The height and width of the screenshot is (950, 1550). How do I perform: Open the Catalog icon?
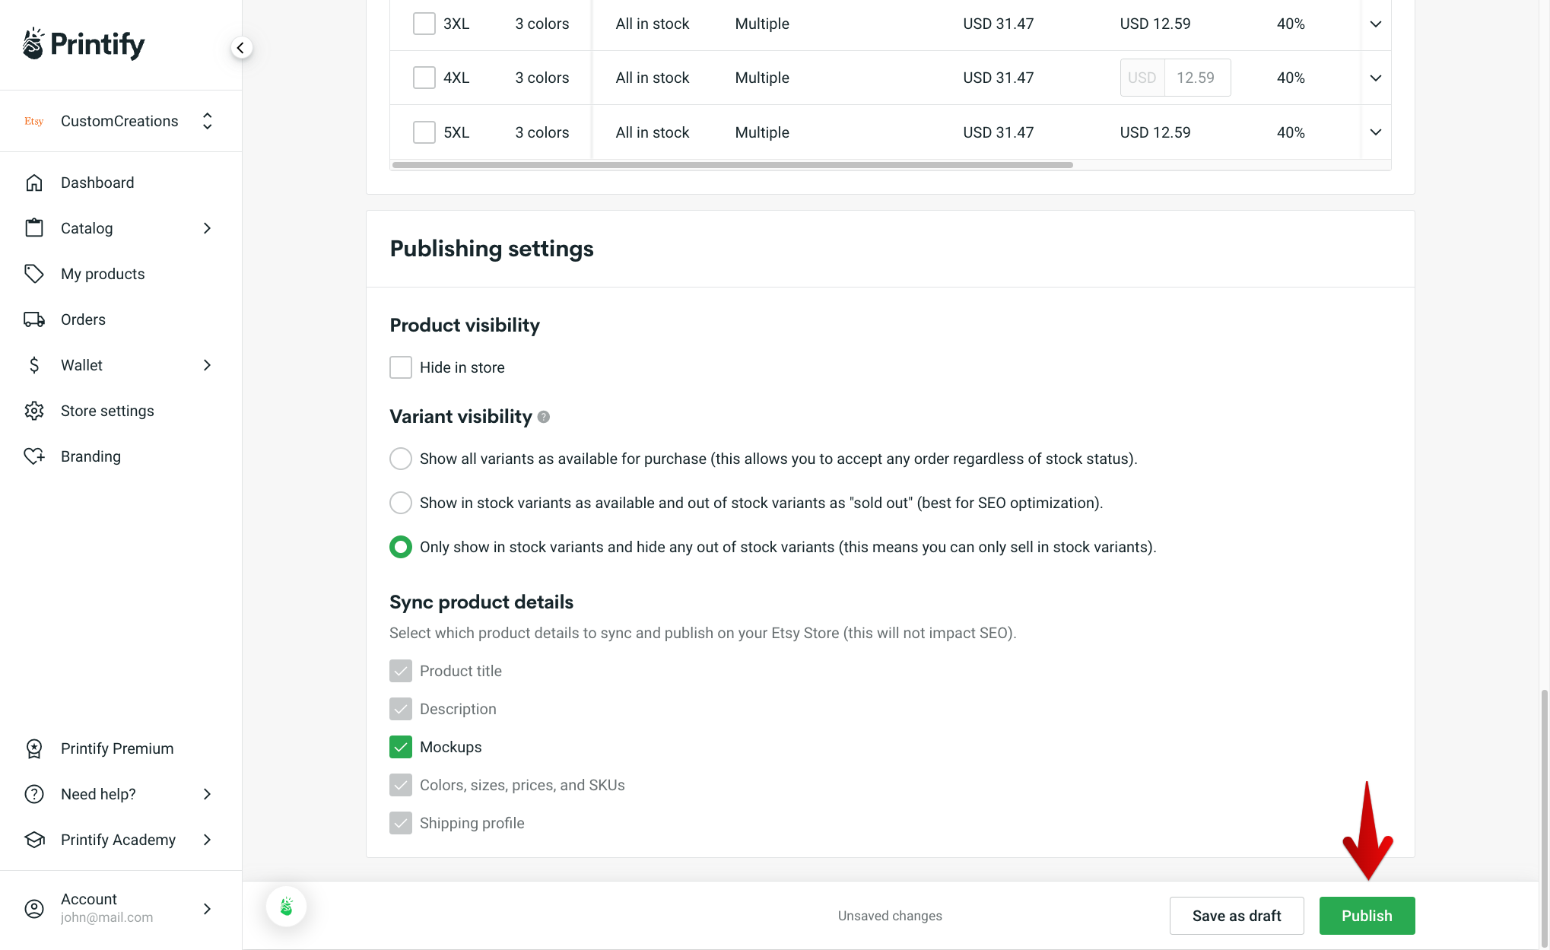(34, 227)
